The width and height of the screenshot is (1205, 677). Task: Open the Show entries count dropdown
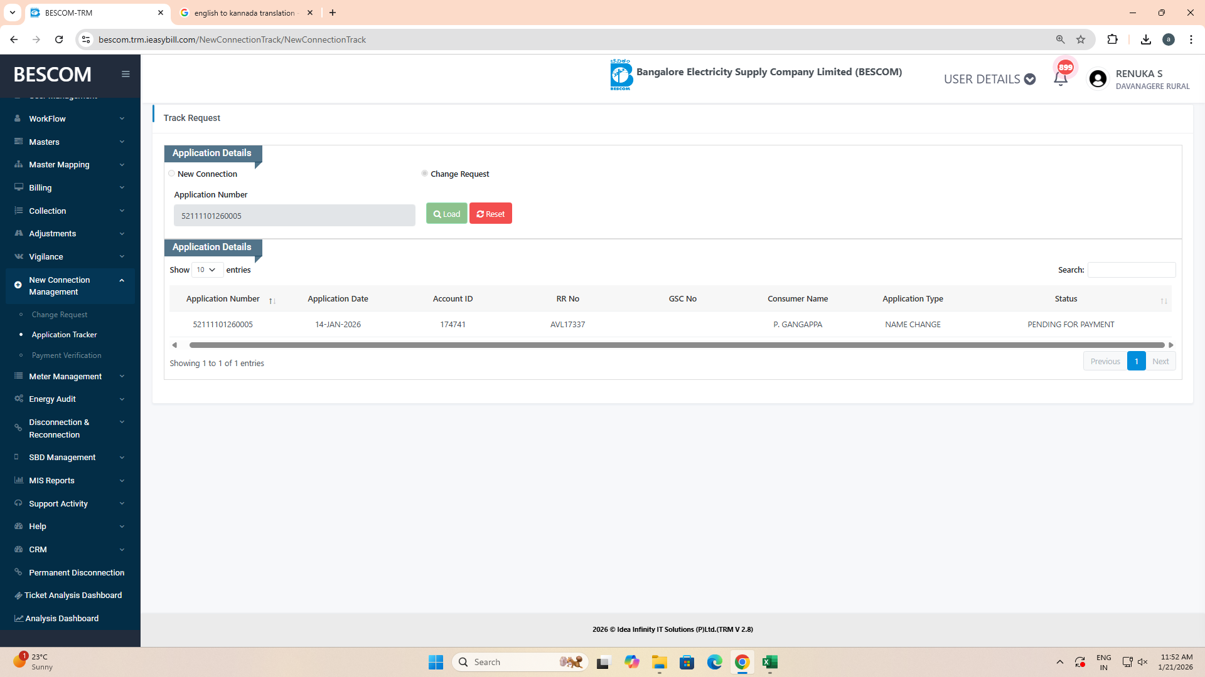point(206,270)
